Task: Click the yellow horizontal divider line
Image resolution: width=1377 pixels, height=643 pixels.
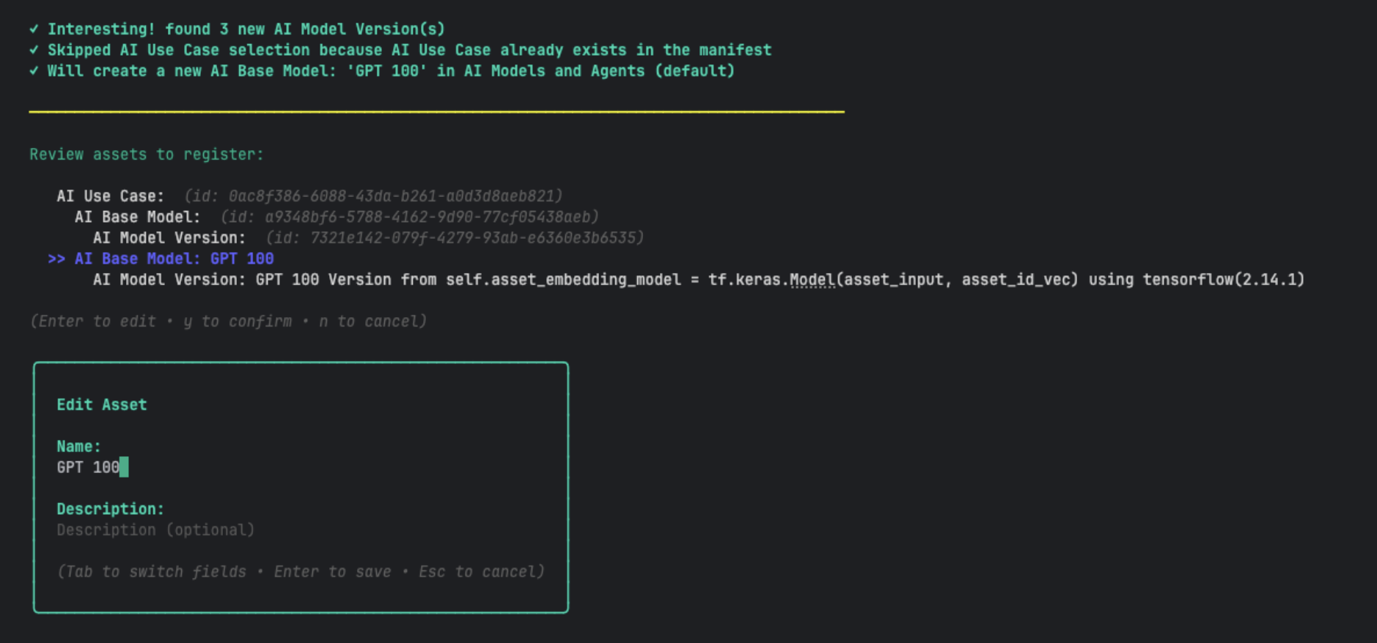Action: (436, 112)
